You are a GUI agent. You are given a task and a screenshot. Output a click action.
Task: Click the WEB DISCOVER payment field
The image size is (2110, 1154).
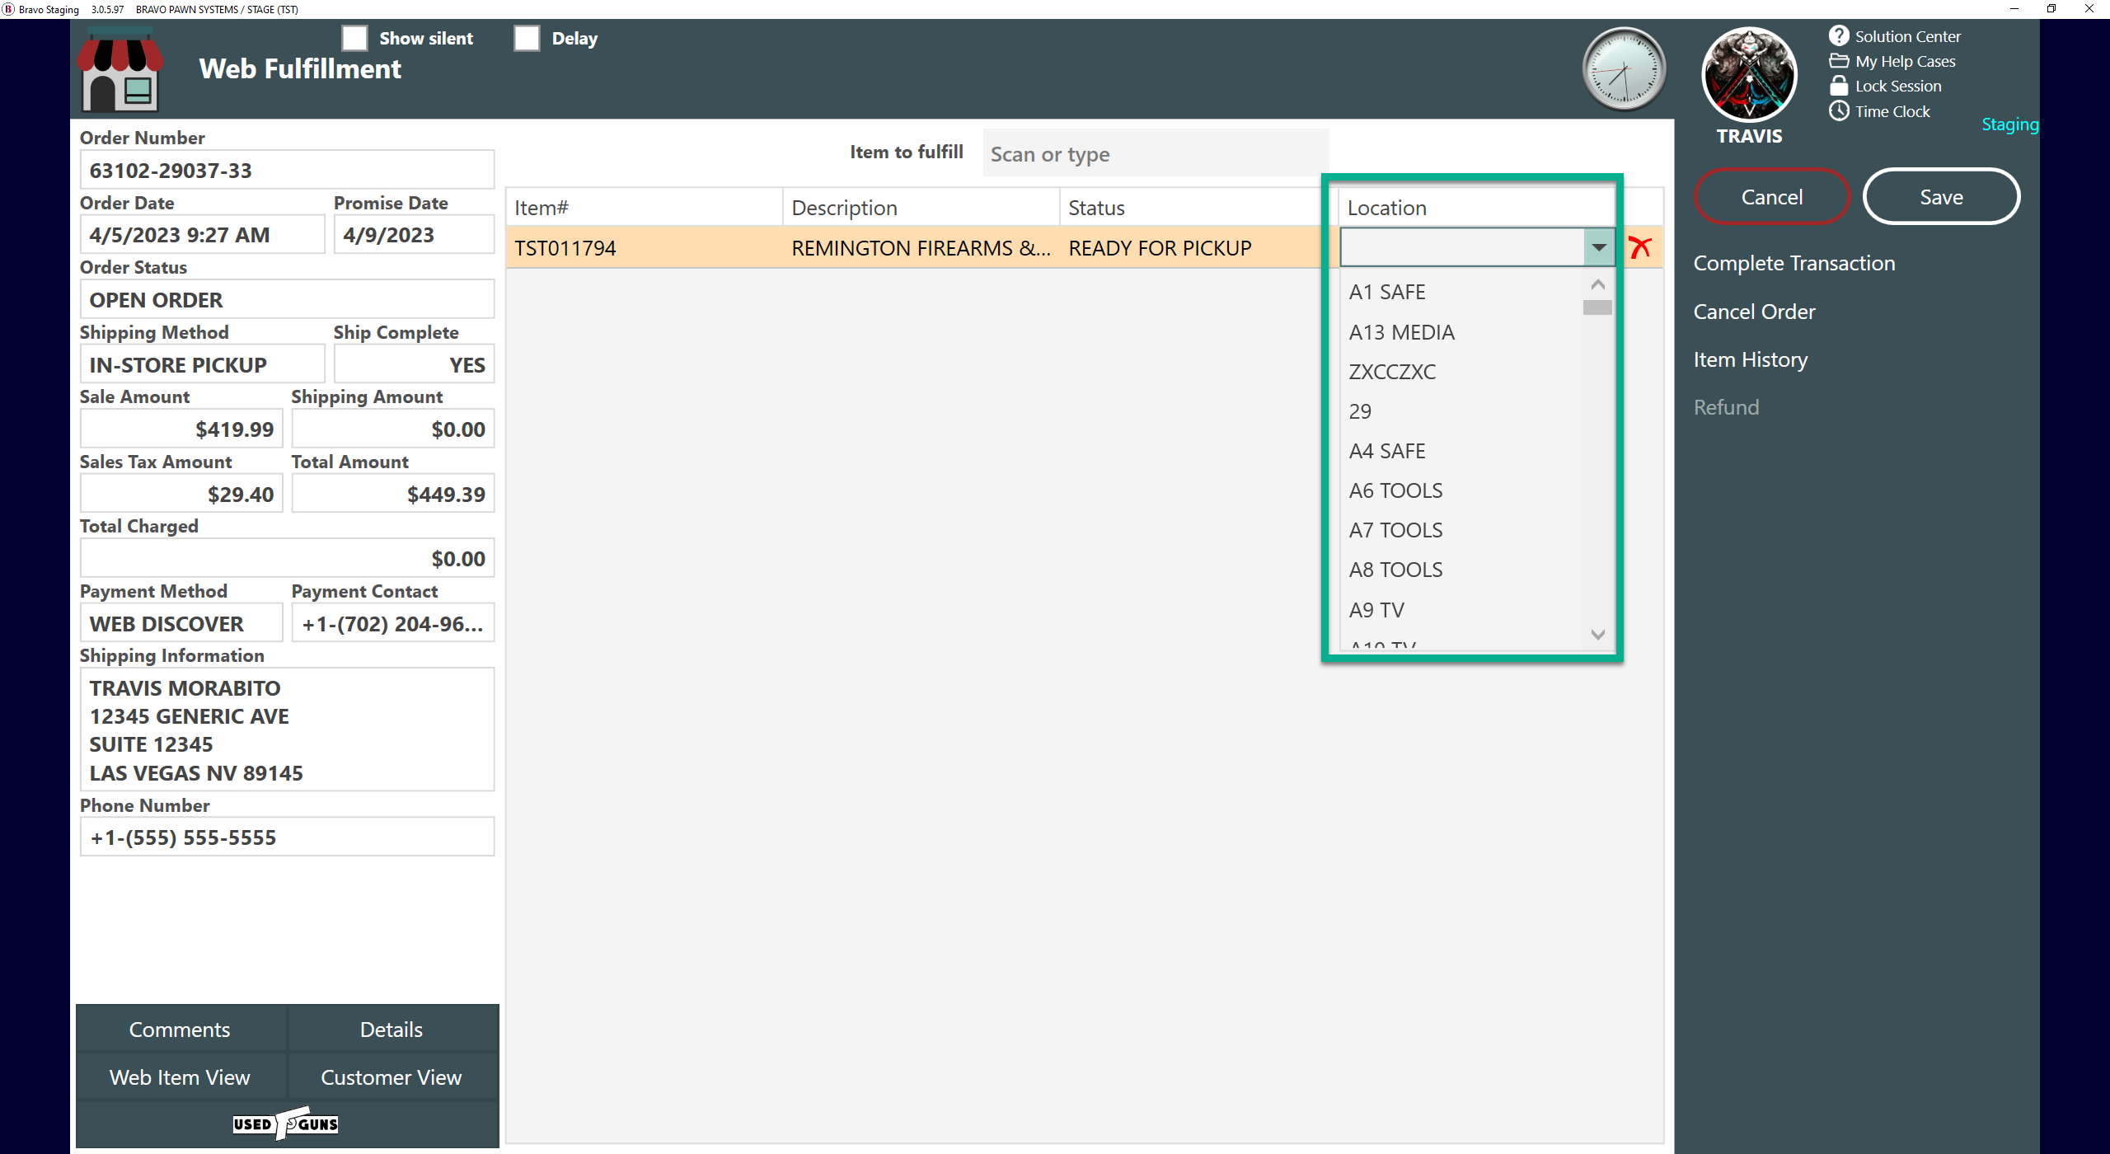[x=181, y=624]
